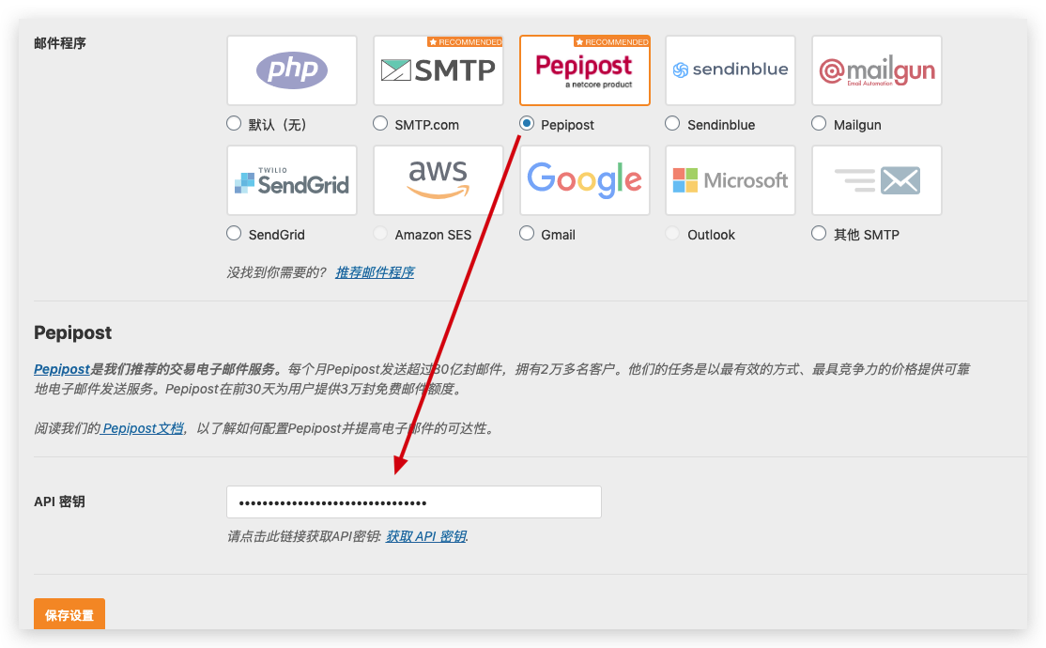Choose the Google Gmail logo tile
1046x648 pixels.
[584, 180]
